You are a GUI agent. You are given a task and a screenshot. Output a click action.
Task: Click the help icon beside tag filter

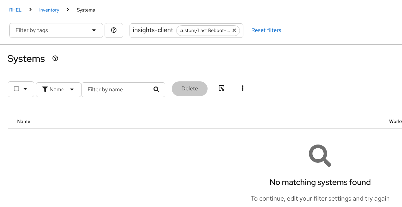tap(114, 30)
